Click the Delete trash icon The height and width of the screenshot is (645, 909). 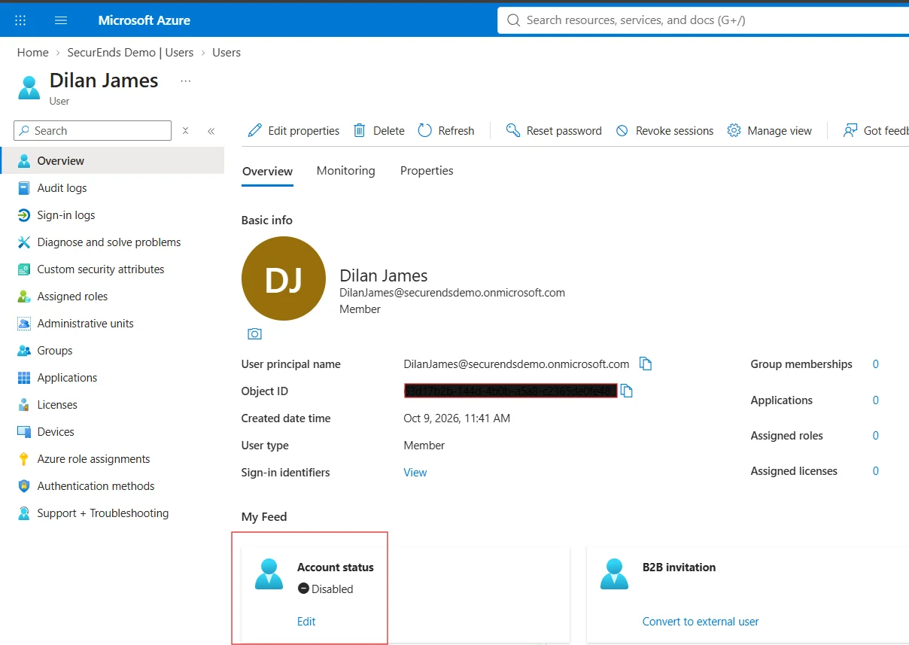point(360,130)
